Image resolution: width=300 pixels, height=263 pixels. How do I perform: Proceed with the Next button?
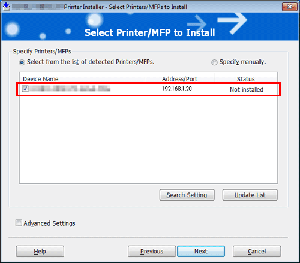click(x=201, y=251)
